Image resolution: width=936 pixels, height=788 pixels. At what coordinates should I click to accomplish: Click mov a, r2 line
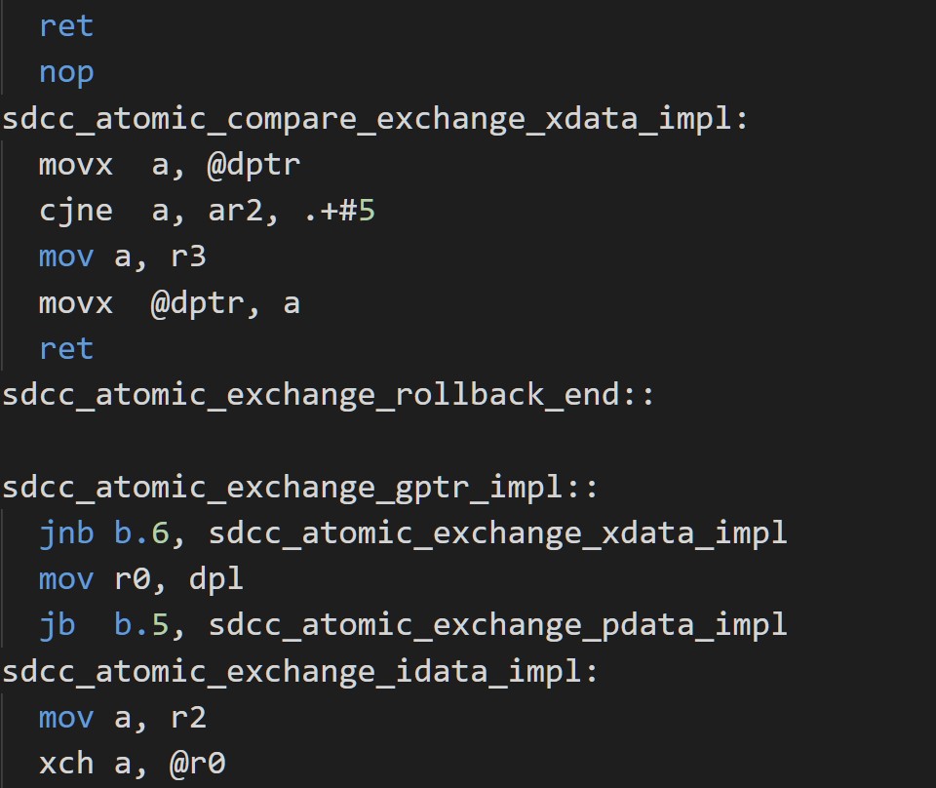point(123,718)
